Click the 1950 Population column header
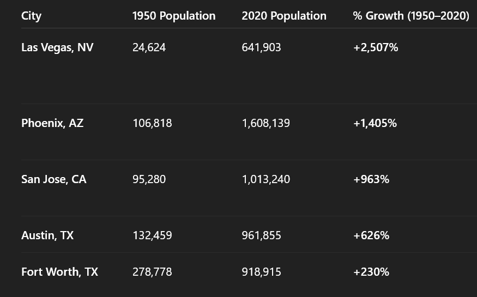The height and width of the screenshot is (297, 477). (x=173, y=16)
